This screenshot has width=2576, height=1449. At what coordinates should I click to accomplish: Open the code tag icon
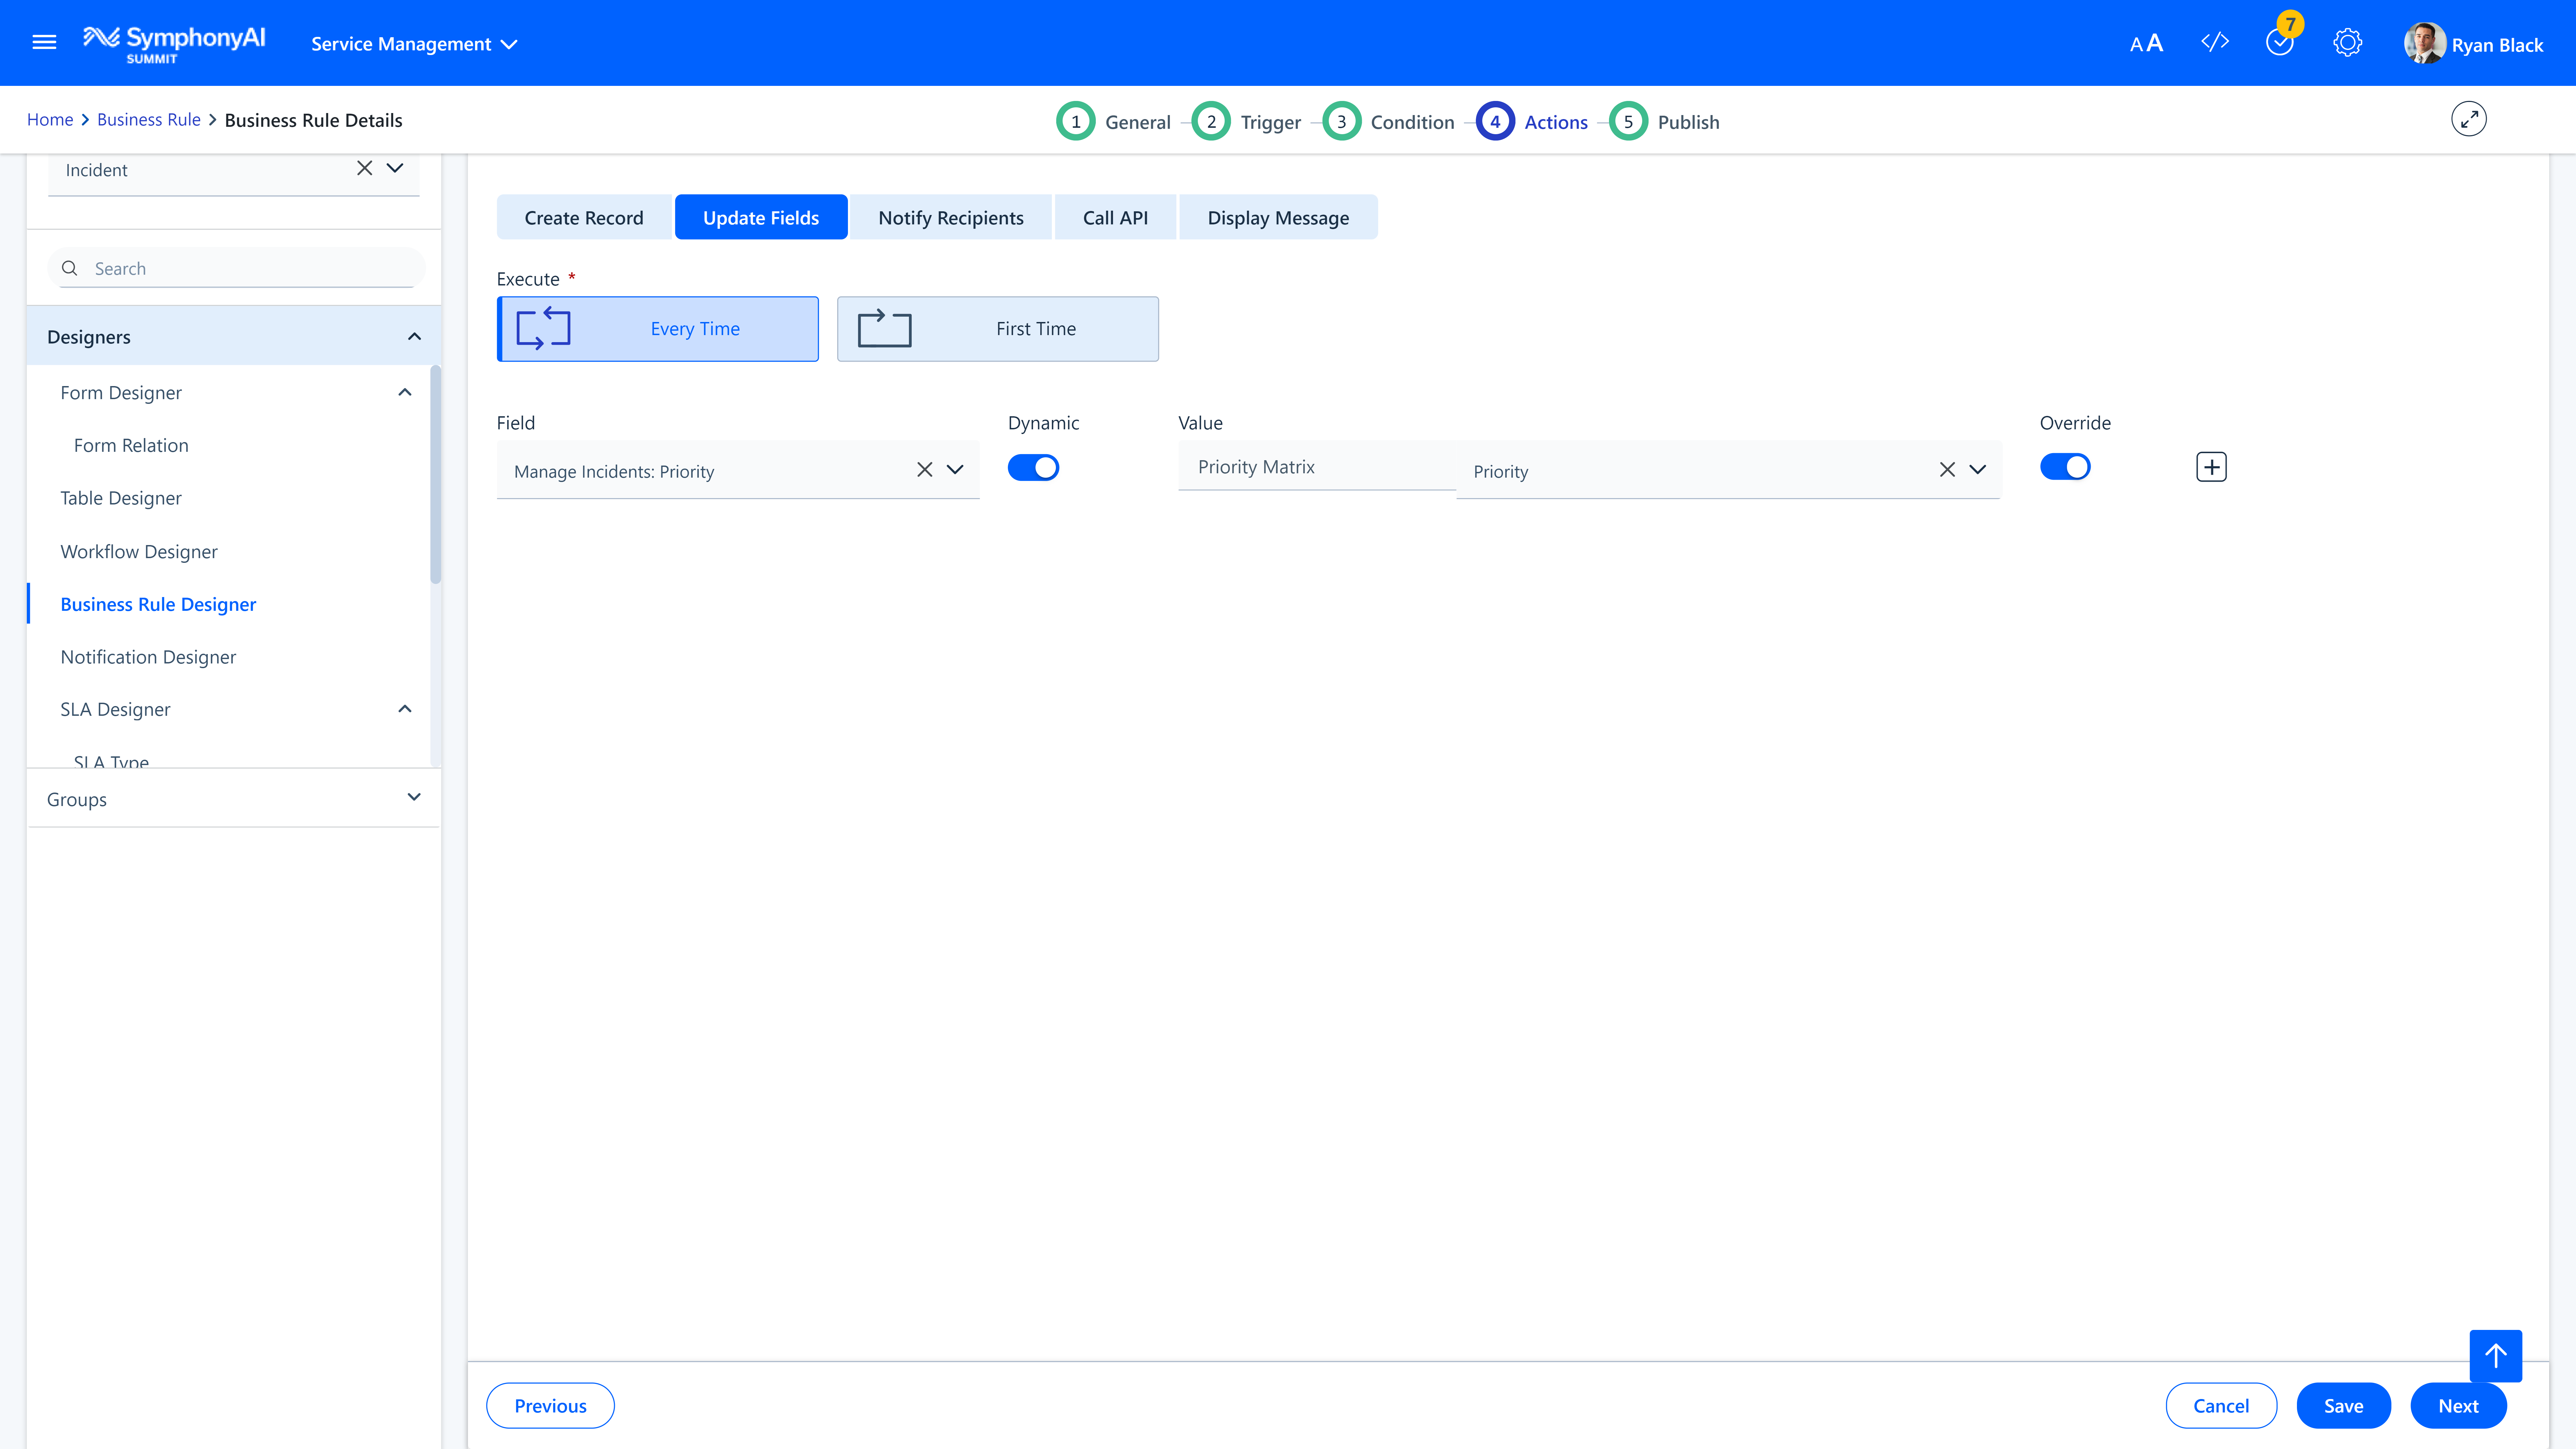click(2215, 42)
